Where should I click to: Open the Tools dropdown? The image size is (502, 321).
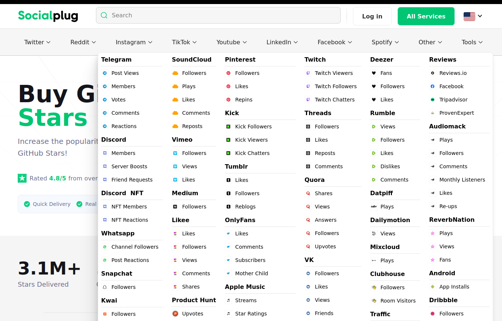472,42
